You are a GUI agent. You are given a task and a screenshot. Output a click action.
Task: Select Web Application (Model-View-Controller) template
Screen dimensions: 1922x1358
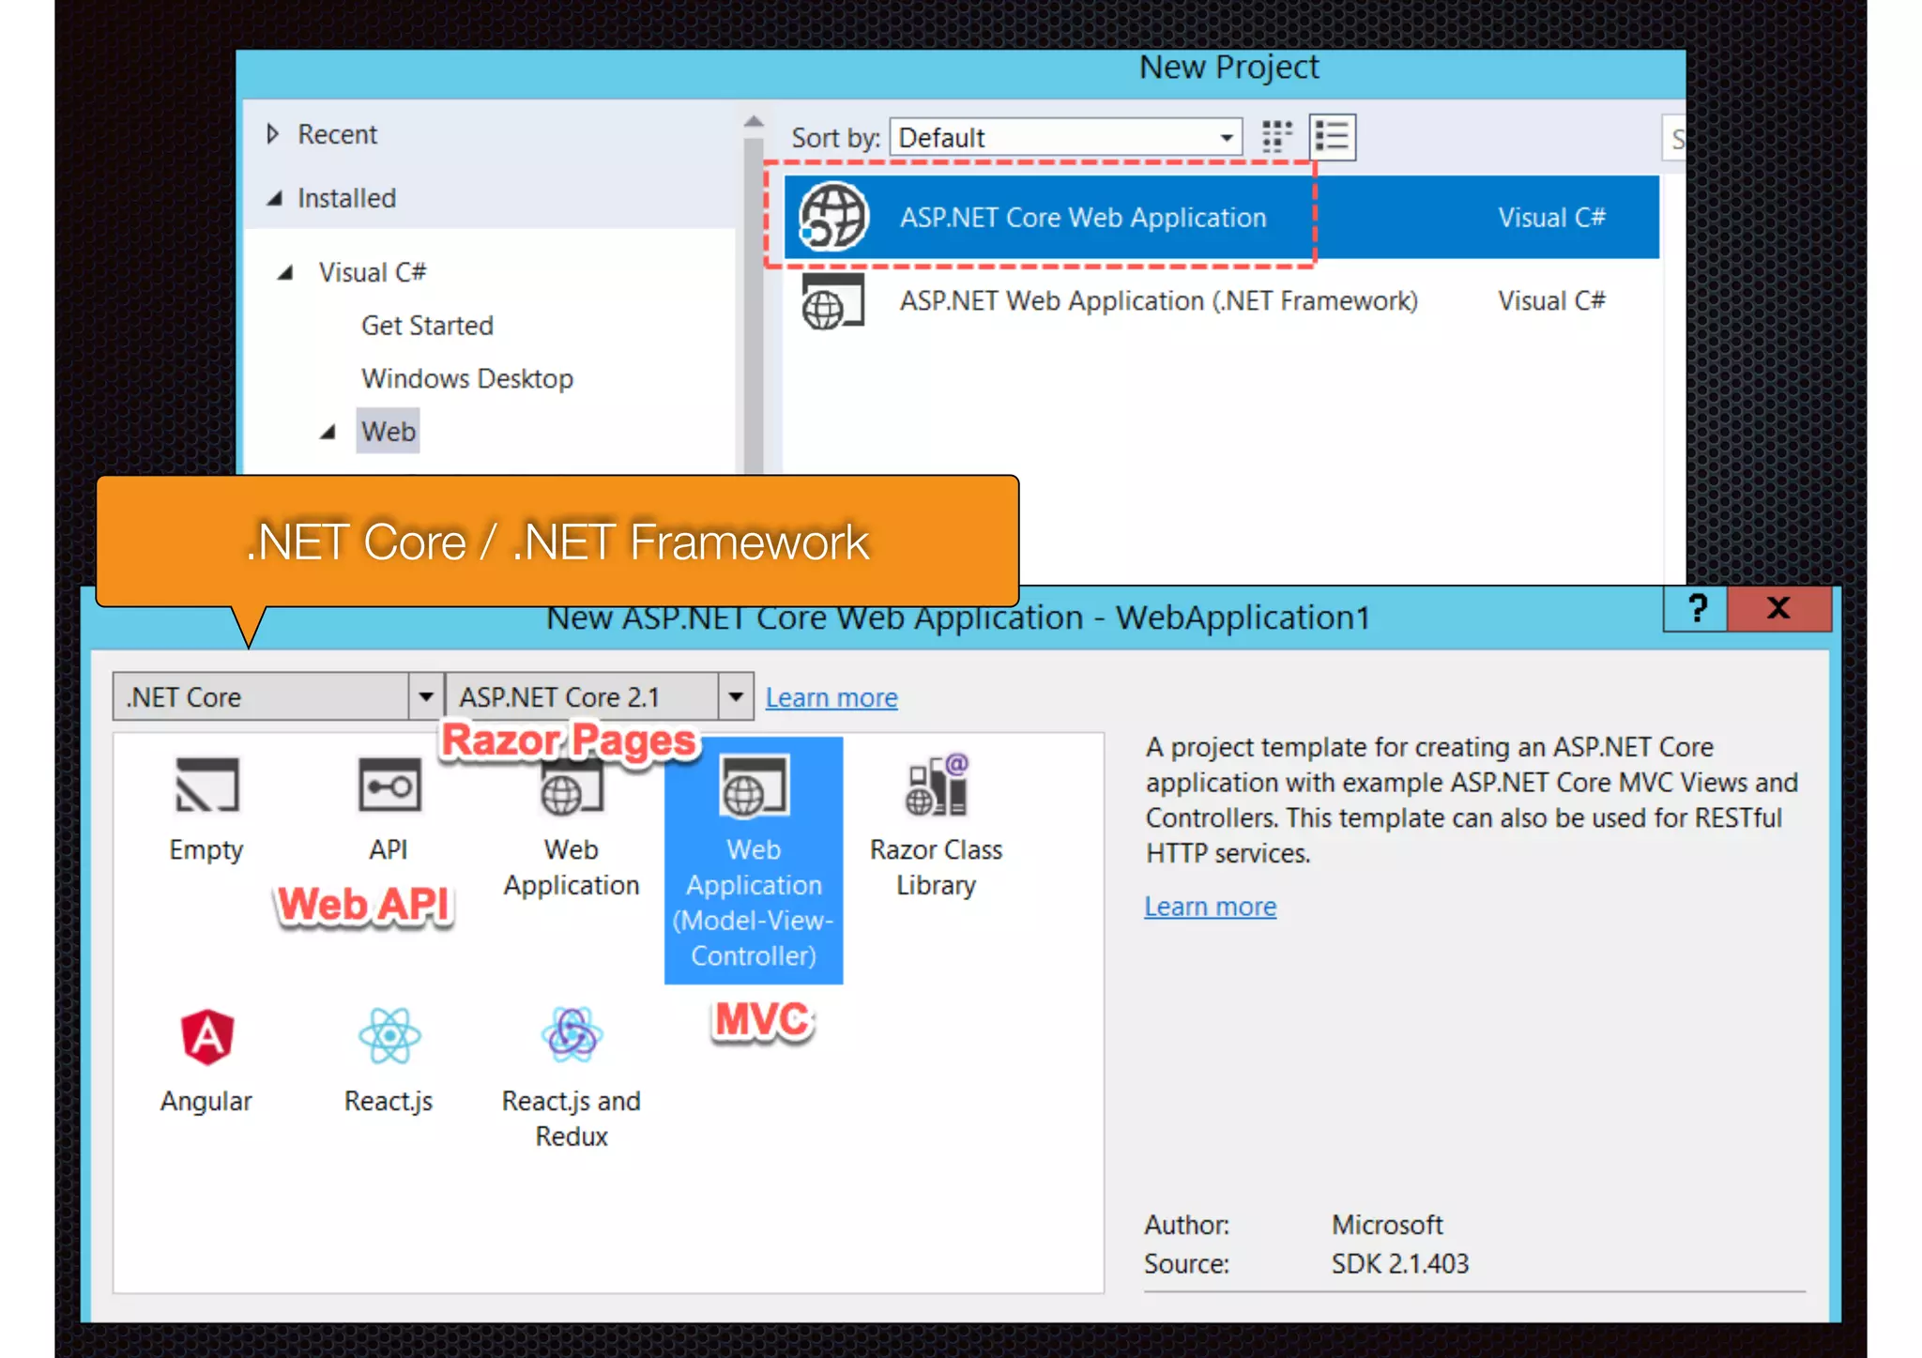[754, 859]
